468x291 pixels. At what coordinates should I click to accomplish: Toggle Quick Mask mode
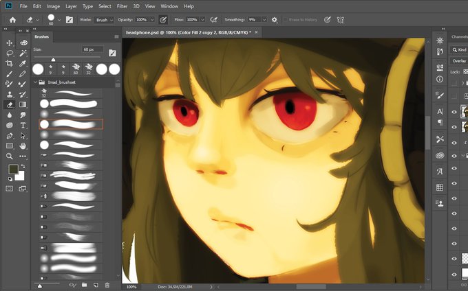pyautogui.click(x=9, y=189)
